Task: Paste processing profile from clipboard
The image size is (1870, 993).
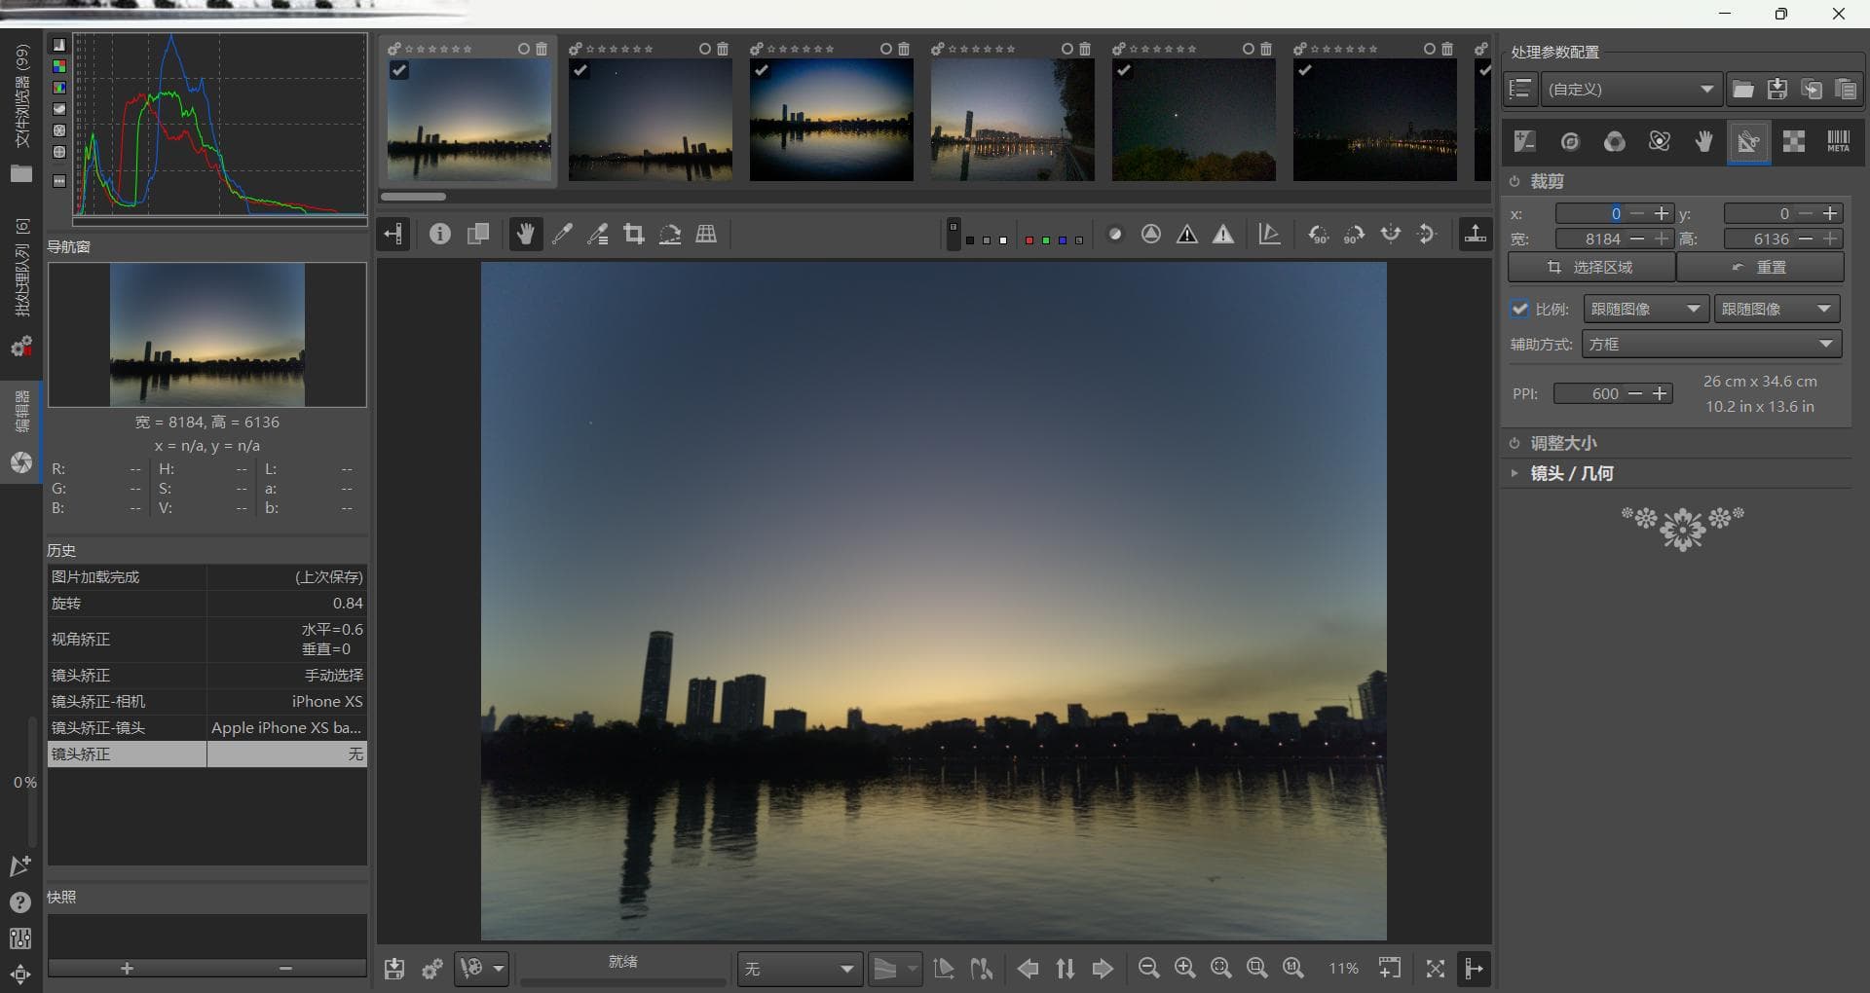Action: (1846, 90)
